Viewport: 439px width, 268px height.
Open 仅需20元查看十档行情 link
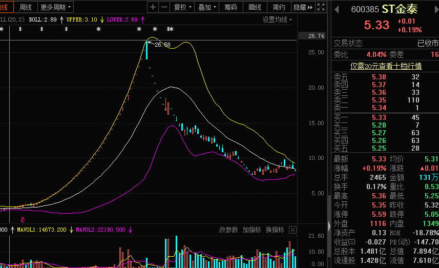pyautogui.click(x=386, y=66)
